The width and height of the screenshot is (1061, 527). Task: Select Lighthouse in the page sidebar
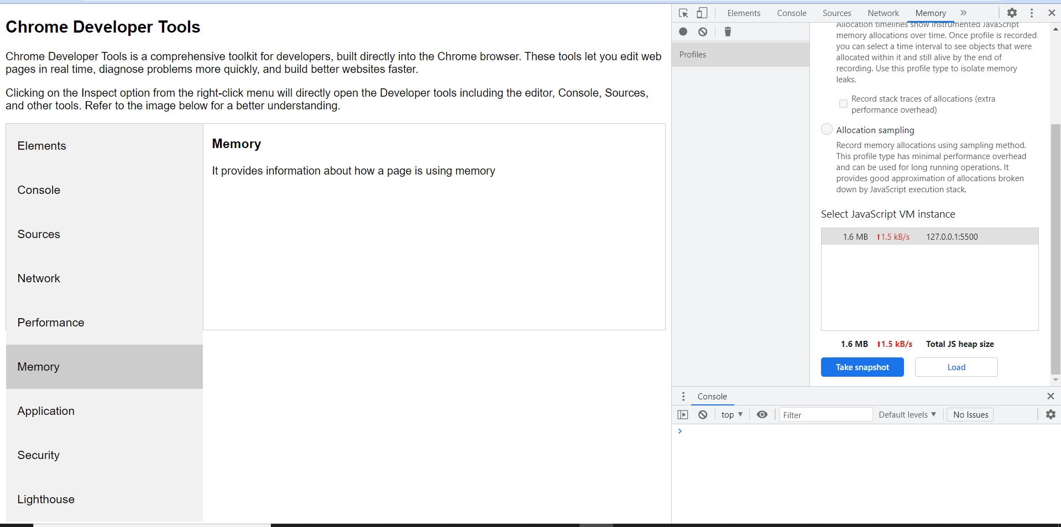pos(46,499)
